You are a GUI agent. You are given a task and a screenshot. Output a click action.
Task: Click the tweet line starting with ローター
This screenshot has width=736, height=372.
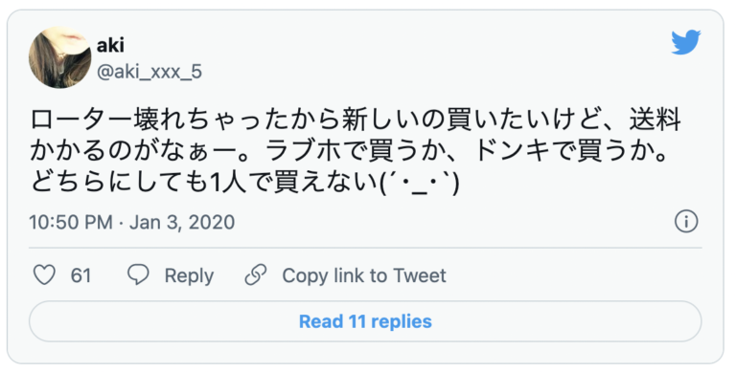[x=356, y=121]
